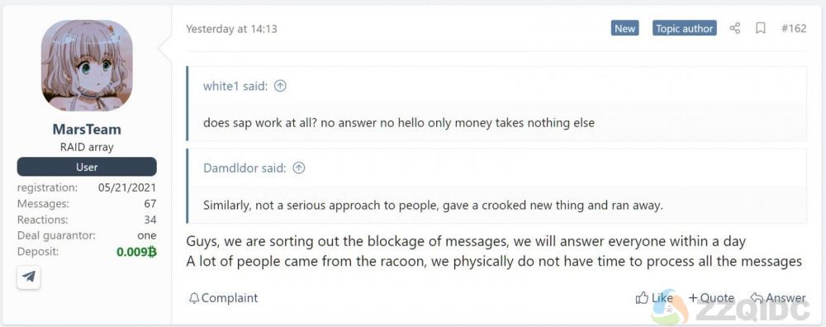Jump to Damdldor's original post arrow
This screenshot has width=826, height=327.
299,168
